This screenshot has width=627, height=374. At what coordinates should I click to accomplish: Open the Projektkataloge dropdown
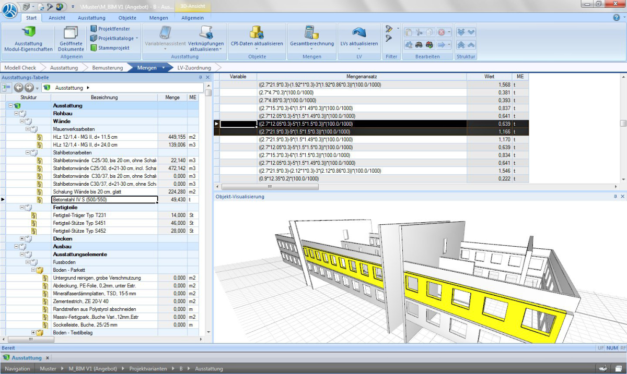tap(137, 38)
